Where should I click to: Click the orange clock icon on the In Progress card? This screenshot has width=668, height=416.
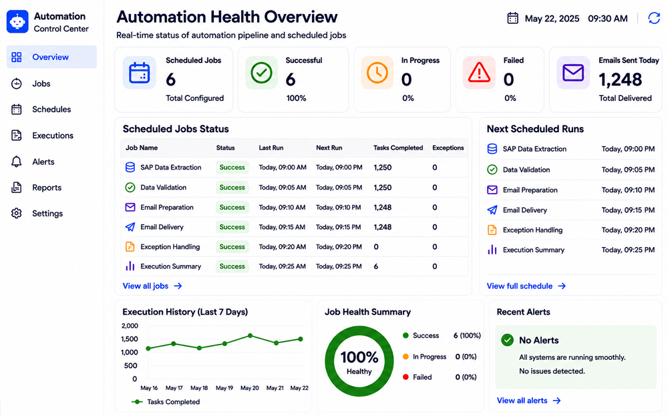click(x=377, y=73)
